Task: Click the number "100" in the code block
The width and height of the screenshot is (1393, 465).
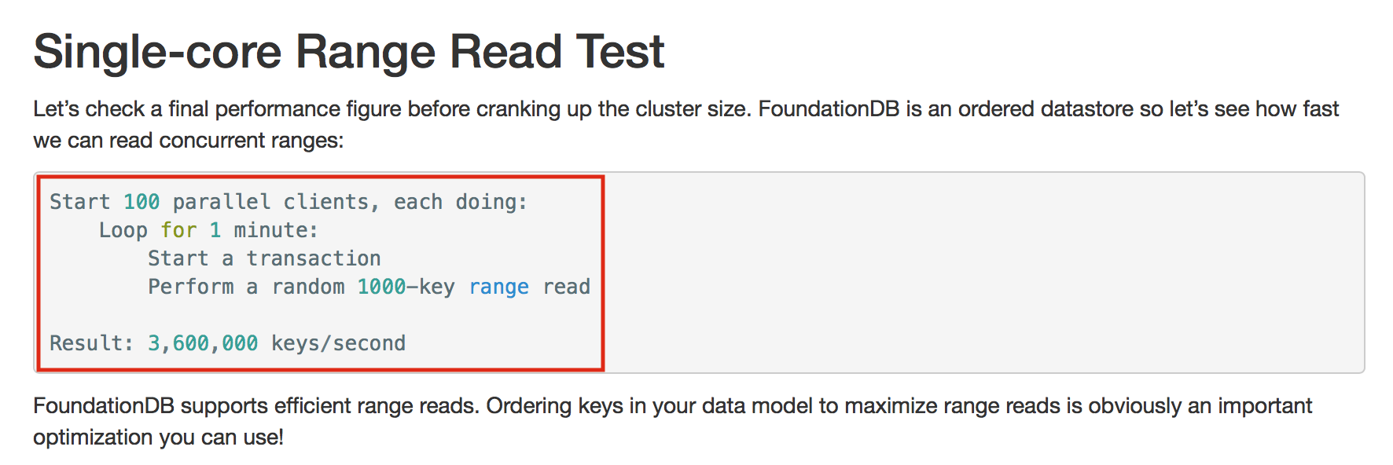Action: (142, 202)
